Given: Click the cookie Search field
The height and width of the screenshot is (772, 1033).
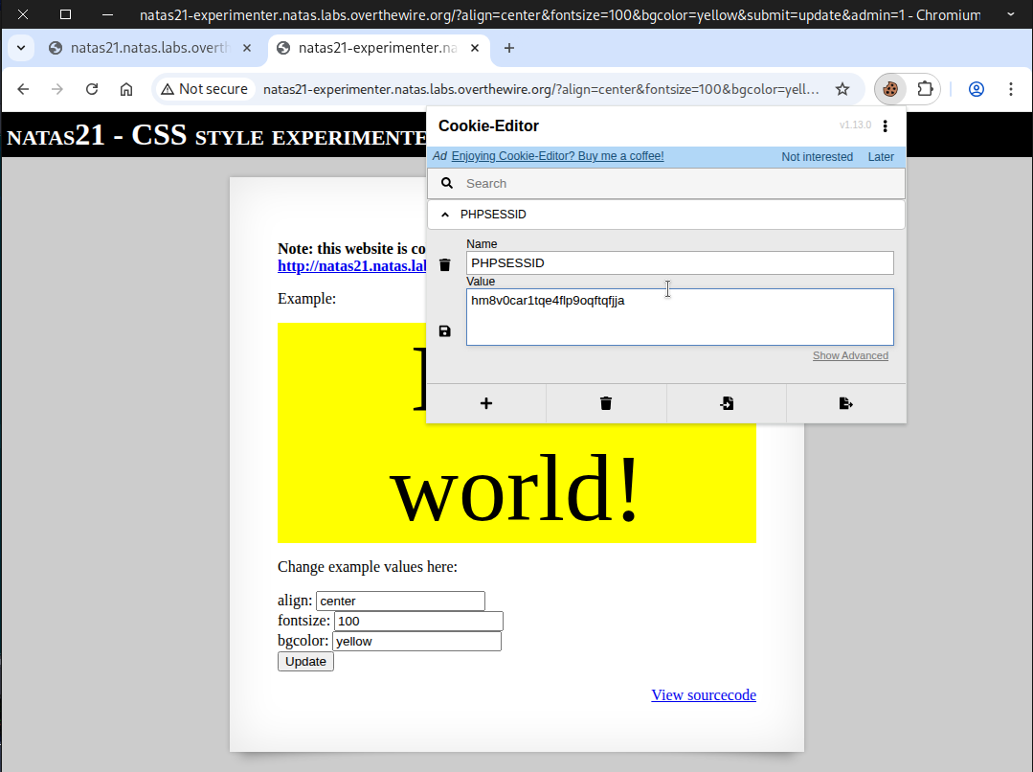Looking at the screenshot, I should (680, 184).
